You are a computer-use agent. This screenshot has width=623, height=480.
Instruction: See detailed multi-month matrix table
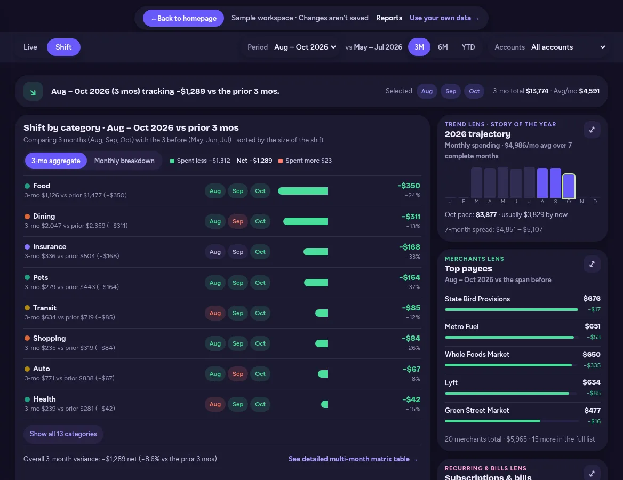click(353, 459)
